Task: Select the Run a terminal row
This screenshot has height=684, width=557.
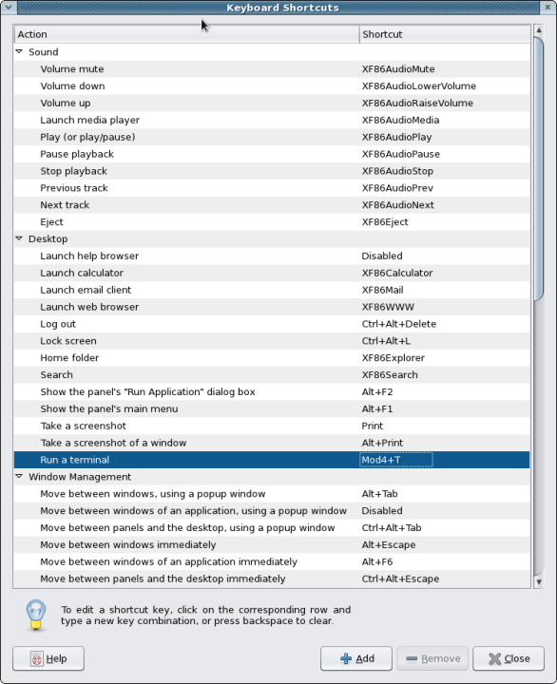Action: 272,460
